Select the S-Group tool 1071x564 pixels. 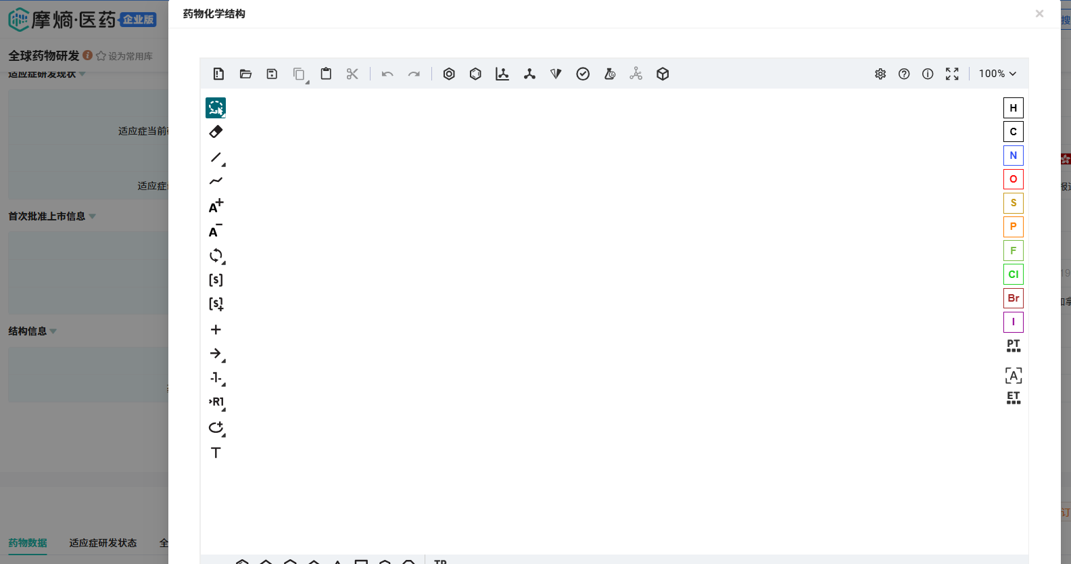[216, 279]
